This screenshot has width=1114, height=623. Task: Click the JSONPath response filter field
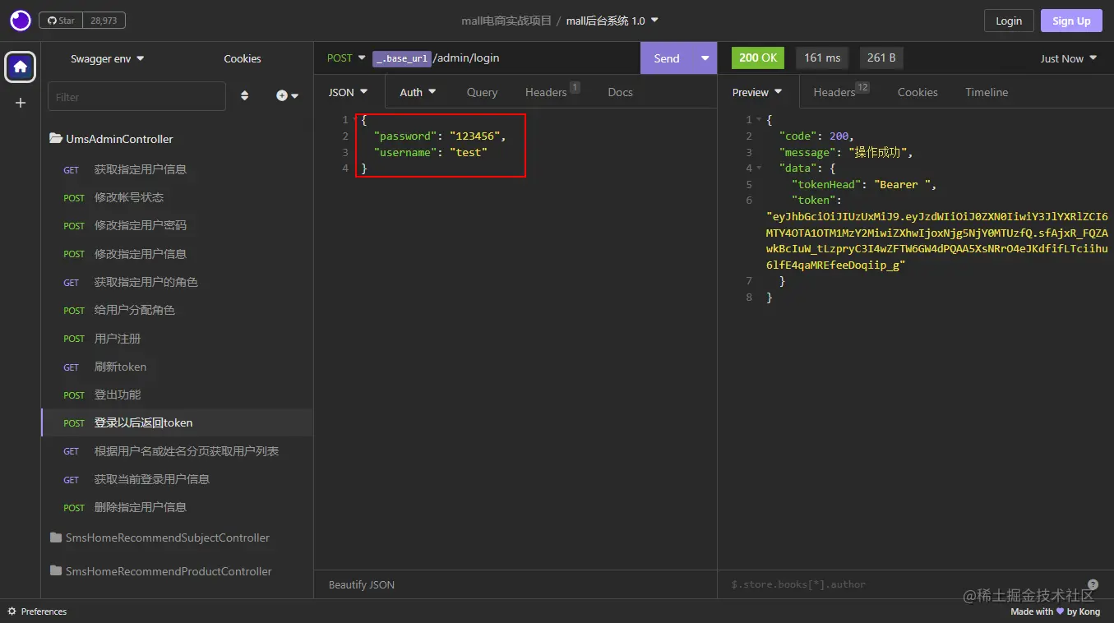click(904, 584)
